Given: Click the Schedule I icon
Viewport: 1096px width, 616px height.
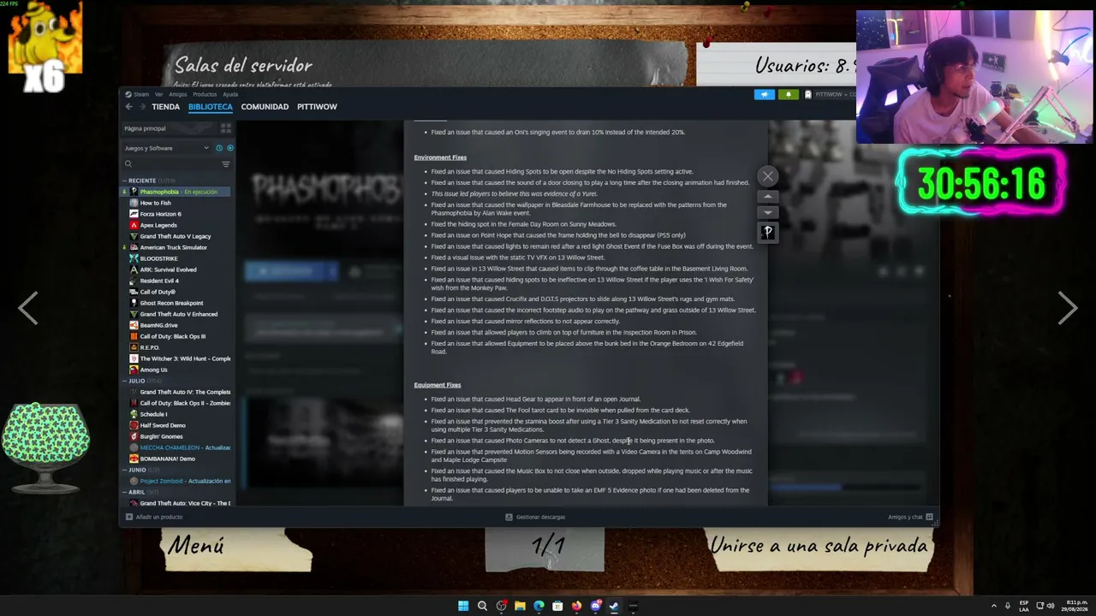Looking at the screenshot, I should [x=134, y=414].
